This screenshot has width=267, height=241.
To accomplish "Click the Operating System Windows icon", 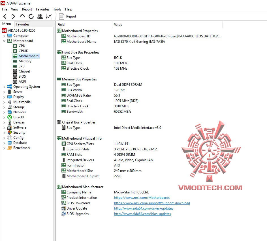I will [10, 87].
